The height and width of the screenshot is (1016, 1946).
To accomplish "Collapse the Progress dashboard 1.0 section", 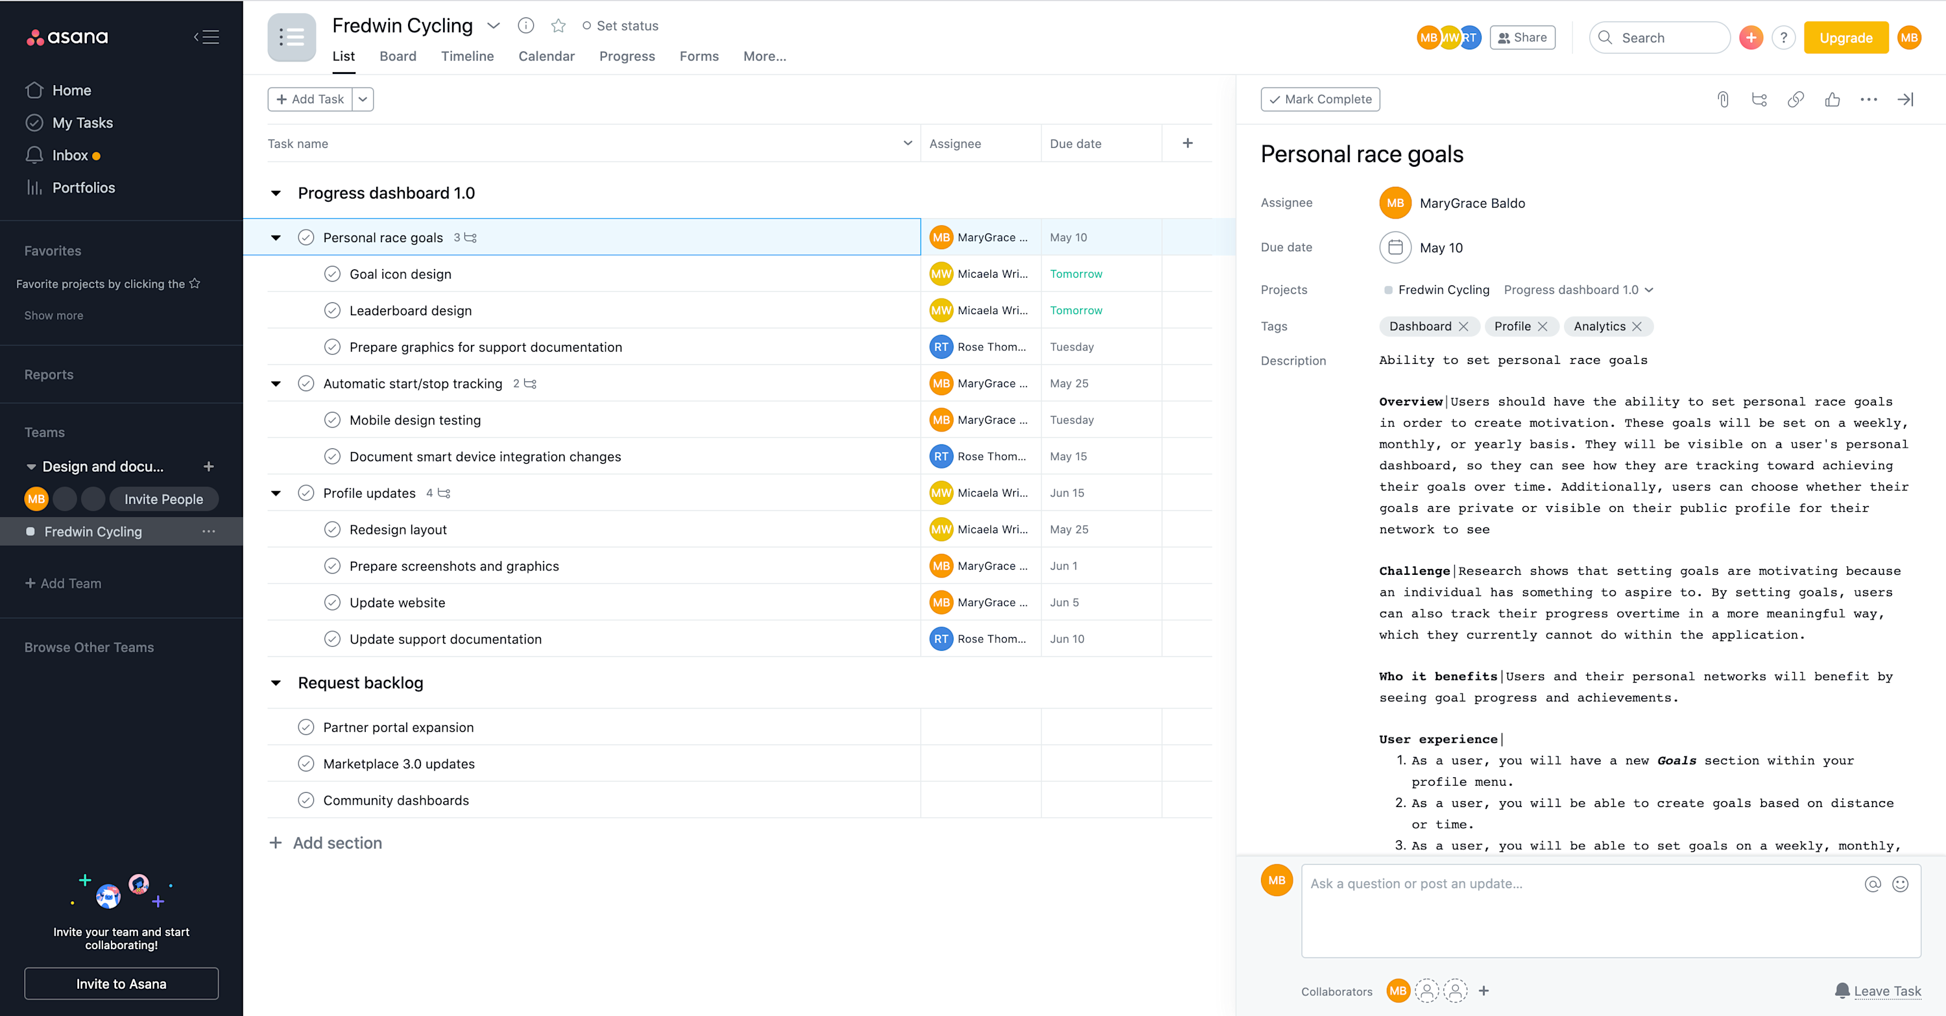I will pos(276,193).
